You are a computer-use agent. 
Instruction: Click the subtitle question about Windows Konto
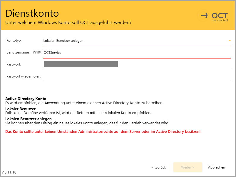68,22
